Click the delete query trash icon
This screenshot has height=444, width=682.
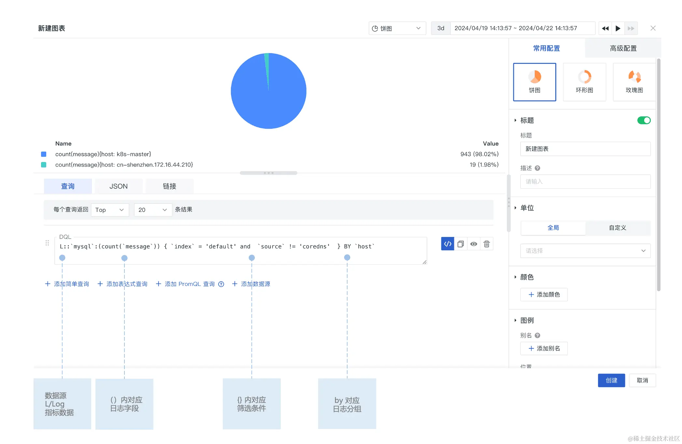coord(487,244)
